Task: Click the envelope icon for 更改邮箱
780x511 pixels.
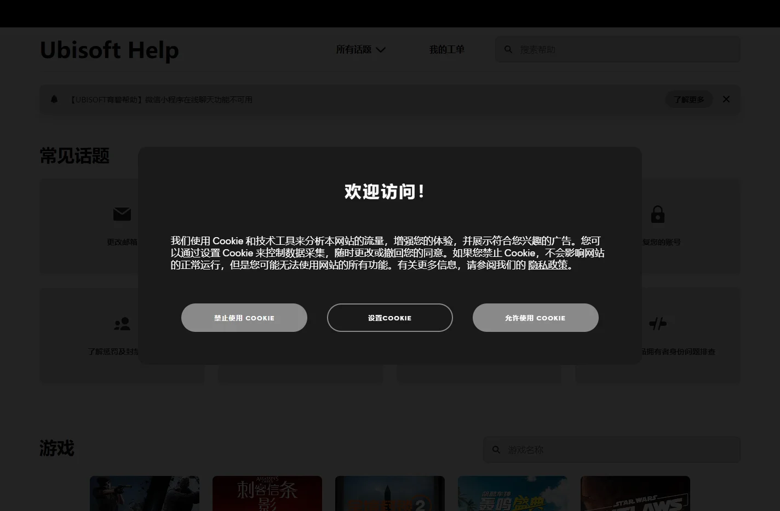Action: (x=122, y=214)
